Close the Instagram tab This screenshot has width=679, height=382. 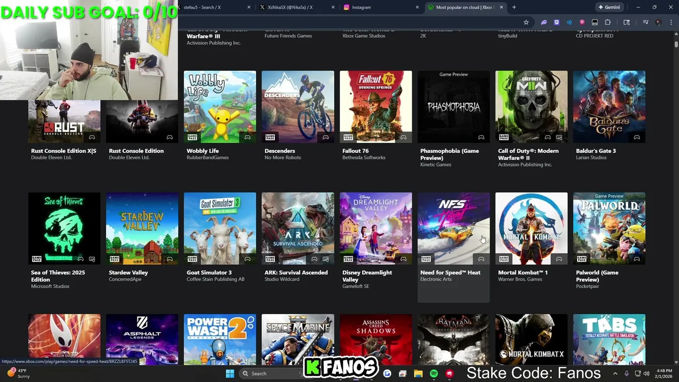click(x=417, y=7)
